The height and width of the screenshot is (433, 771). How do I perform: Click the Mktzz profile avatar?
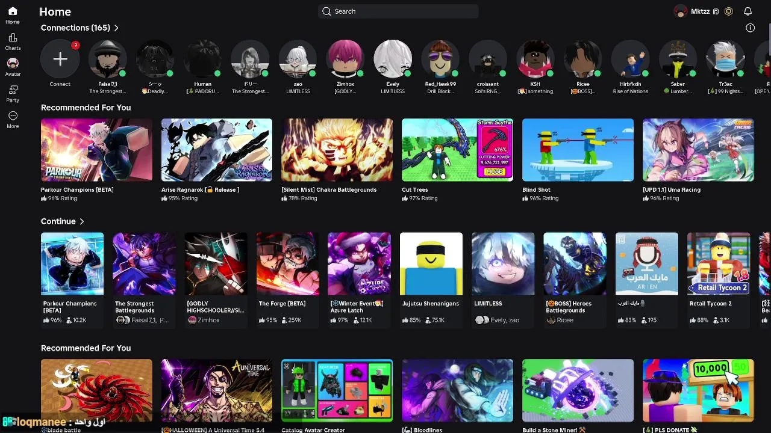click(x=681, y=11)
